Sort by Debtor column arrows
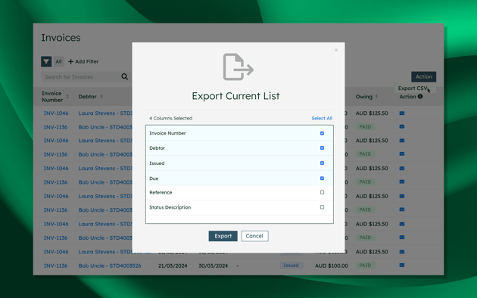Image resolution: width=477 pixels, height=298 pixels. (101, 96)
